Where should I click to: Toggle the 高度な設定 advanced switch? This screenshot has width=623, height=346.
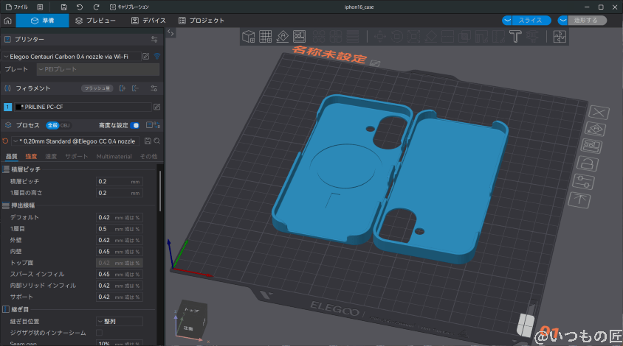click(x=136, y=125)
